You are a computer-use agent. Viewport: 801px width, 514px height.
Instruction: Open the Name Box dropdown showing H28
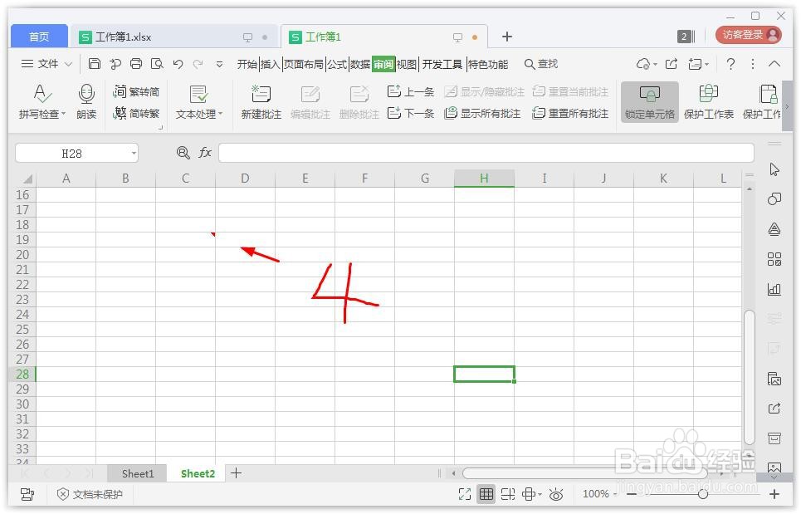133,153
